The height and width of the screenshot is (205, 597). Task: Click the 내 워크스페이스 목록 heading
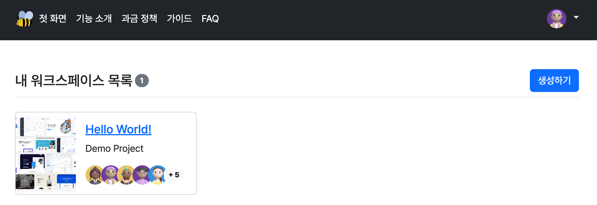(74, 81)
